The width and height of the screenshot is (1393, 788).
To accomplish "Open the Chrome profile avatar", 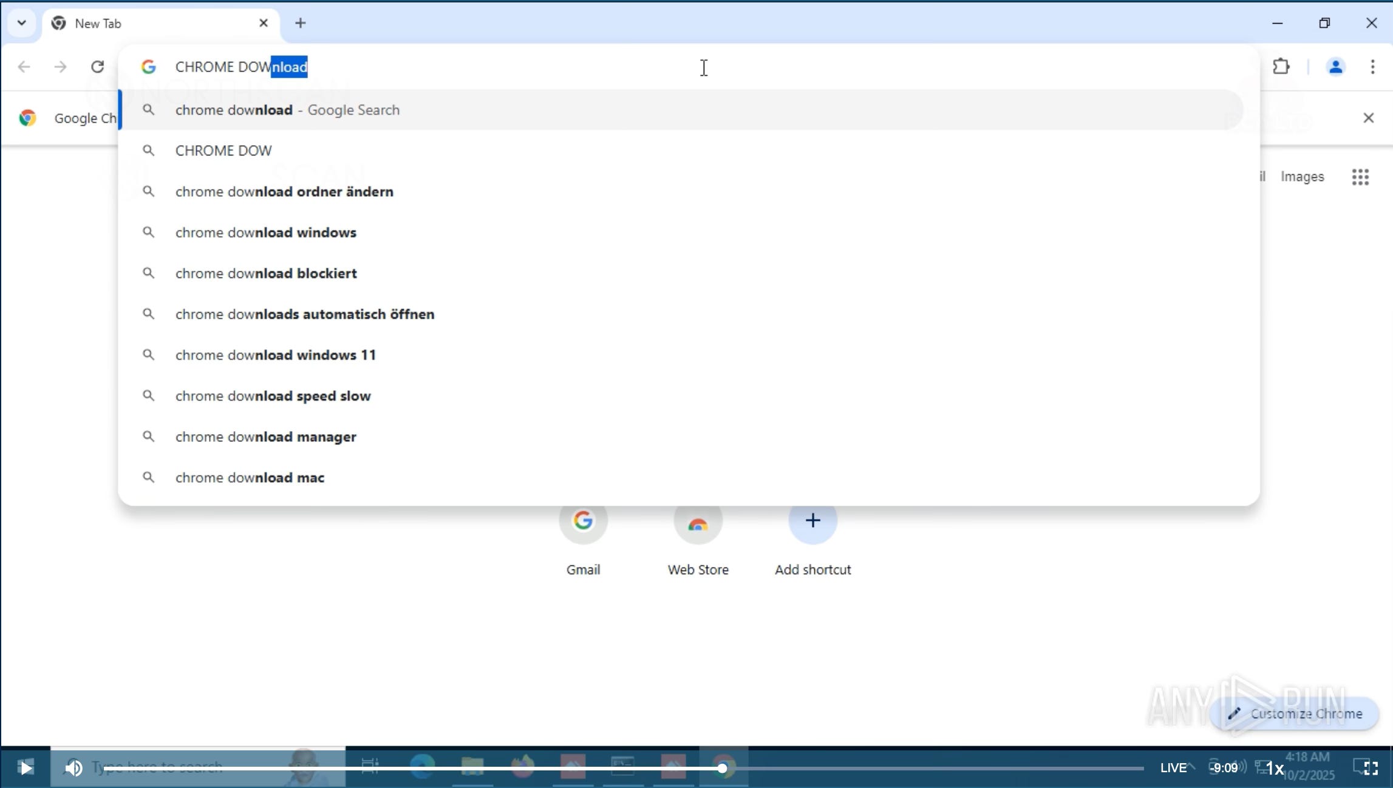I will [x=1335, y=67].
